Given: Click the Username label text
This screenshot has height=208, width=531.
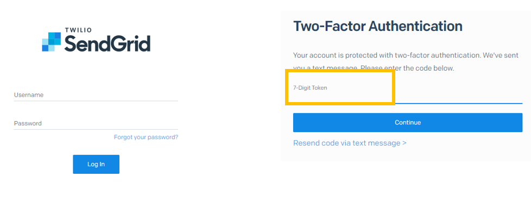Looking at the screenshot, I should coord(29,95).
